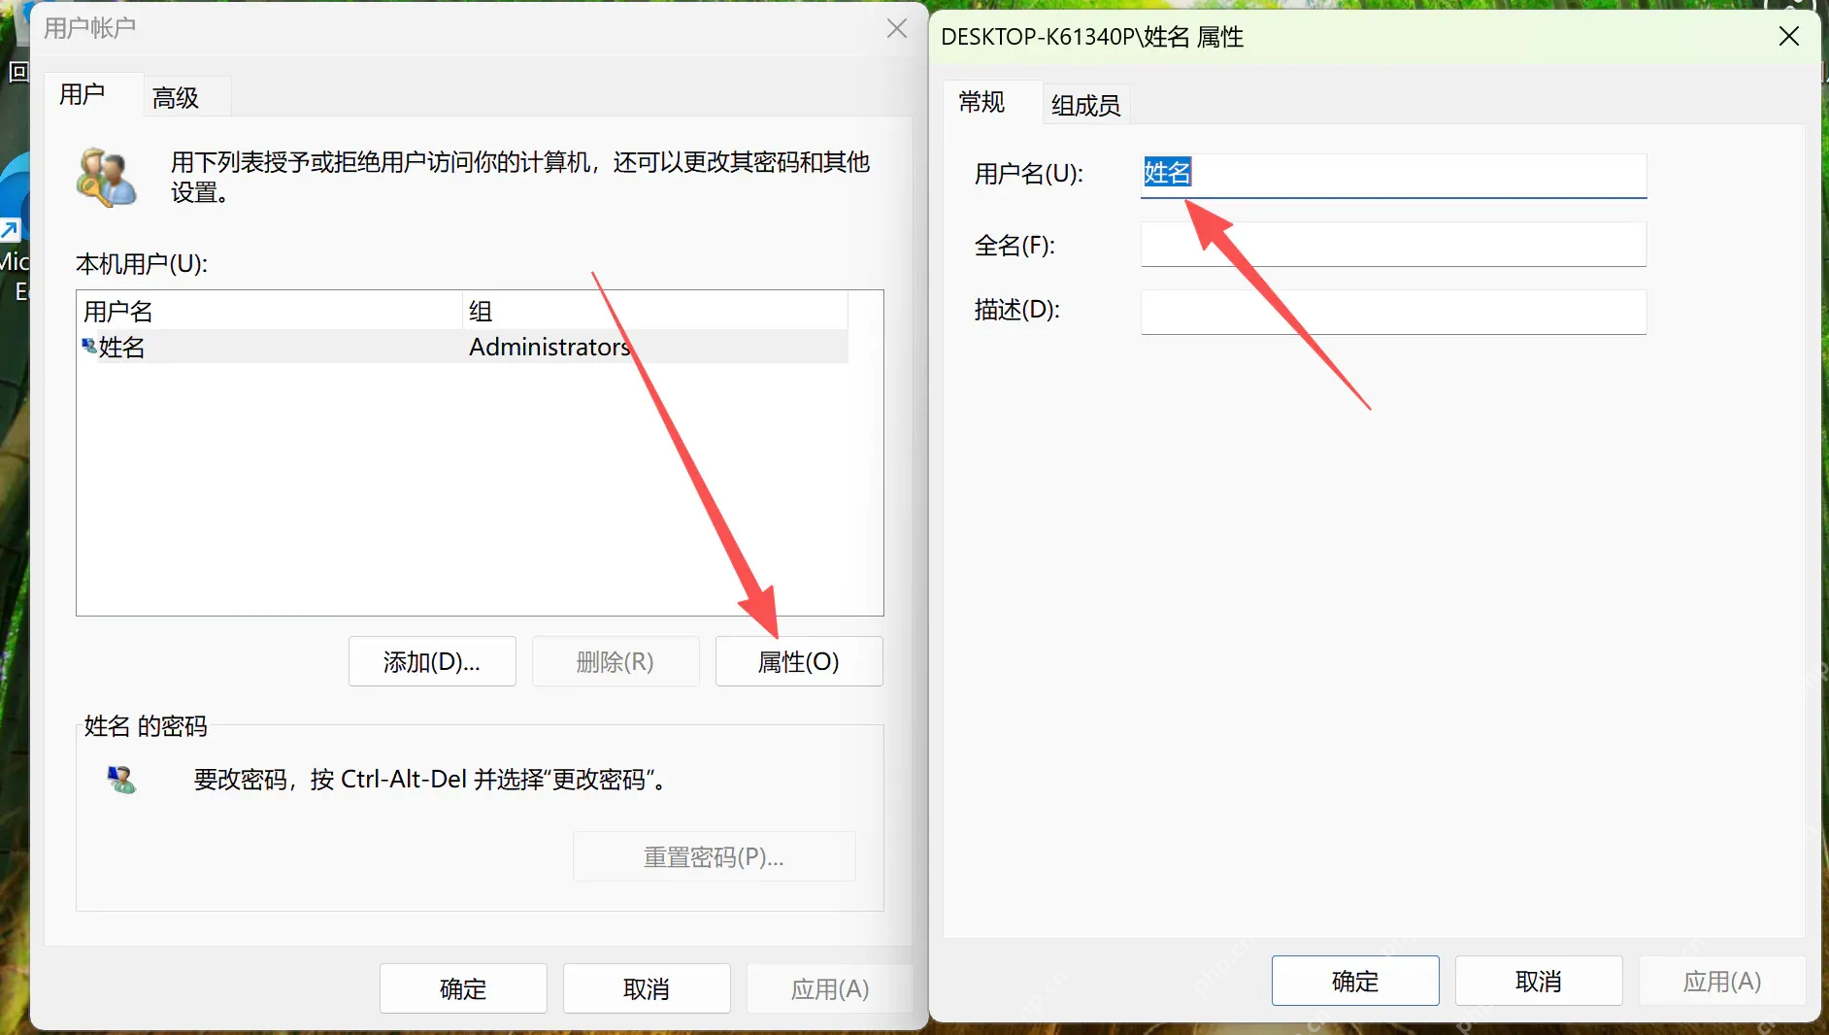Image resolution: width=1829 pixels, height=1035 pixels.
Task: Click the password section user icon
Action: tap(121, 780)
